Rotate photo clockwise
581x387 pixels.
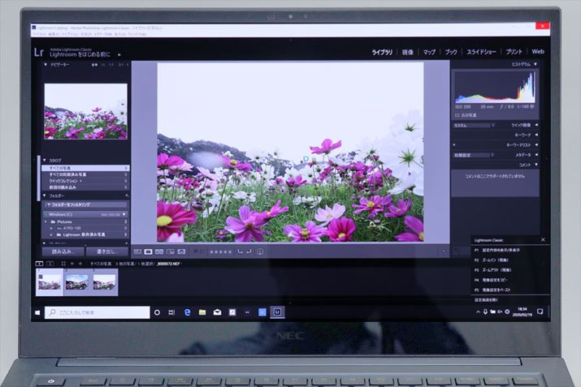(x=249, y=252)
